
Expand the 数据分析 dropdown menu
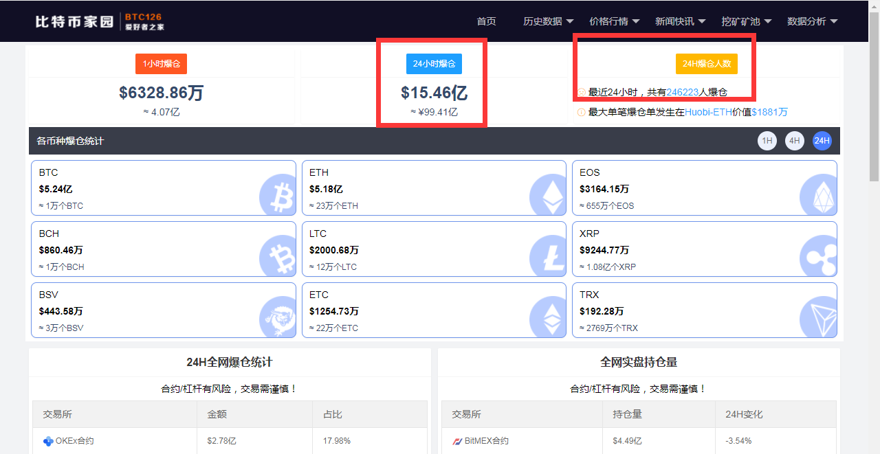click(813, 21)
